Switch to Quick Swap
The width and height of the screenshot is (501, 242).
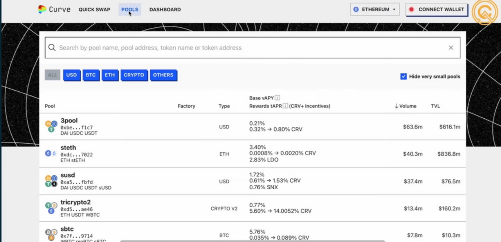(94, 9)
